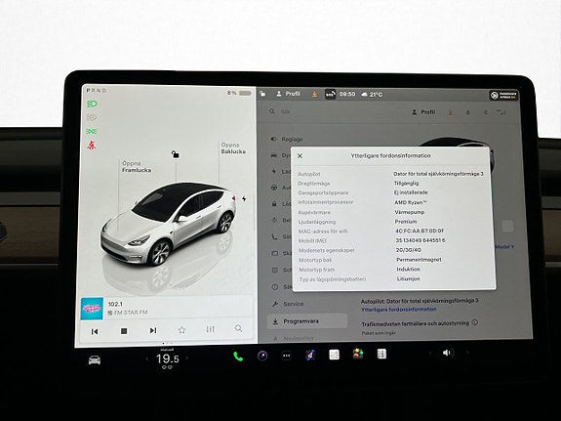The width and height of the screenshot is (561, 421).
Task: Launch the Toybox app
Action: tap(358, 354)
